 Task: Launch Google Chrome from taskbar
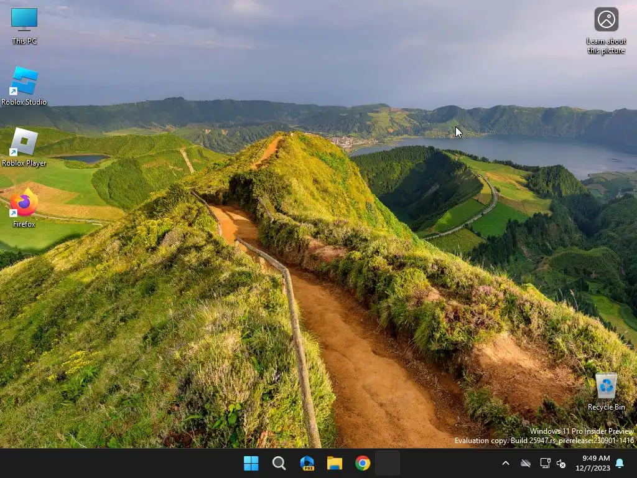[363, 463]
